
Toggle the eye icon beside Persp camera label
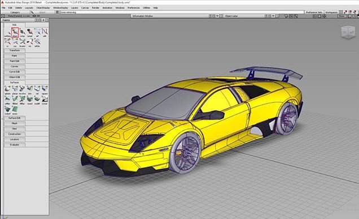(x=34, y=16)
